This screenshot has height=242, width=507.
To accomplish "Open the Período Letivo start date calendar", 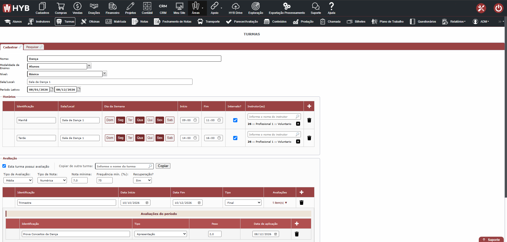I will point(52,89).
